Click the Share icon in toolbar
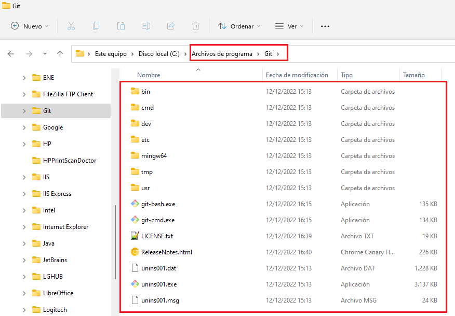The width and height of the screenshot is (455, 316). click(x=171, y=26)
